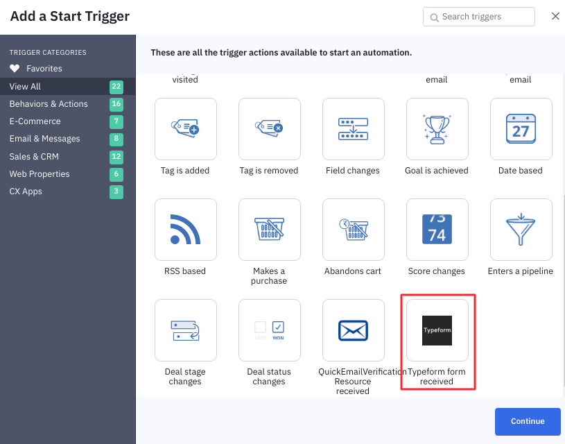This screenshot has width=565, height=444.
Task: Pick the Goal is achieved trophy icon
Action: tap(437, 129)
